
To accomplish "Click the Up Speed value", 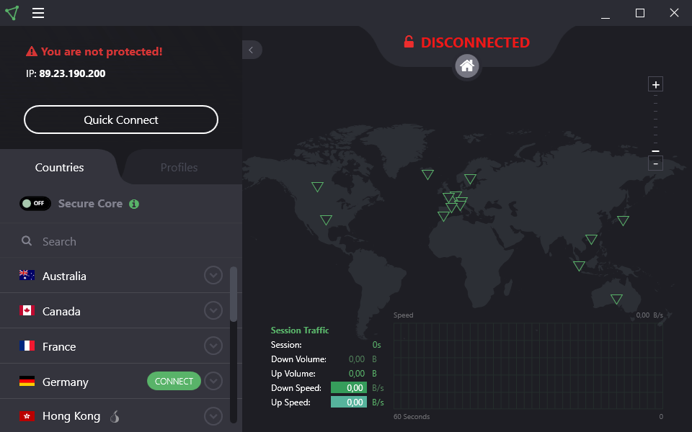I will tap(349, 402).
